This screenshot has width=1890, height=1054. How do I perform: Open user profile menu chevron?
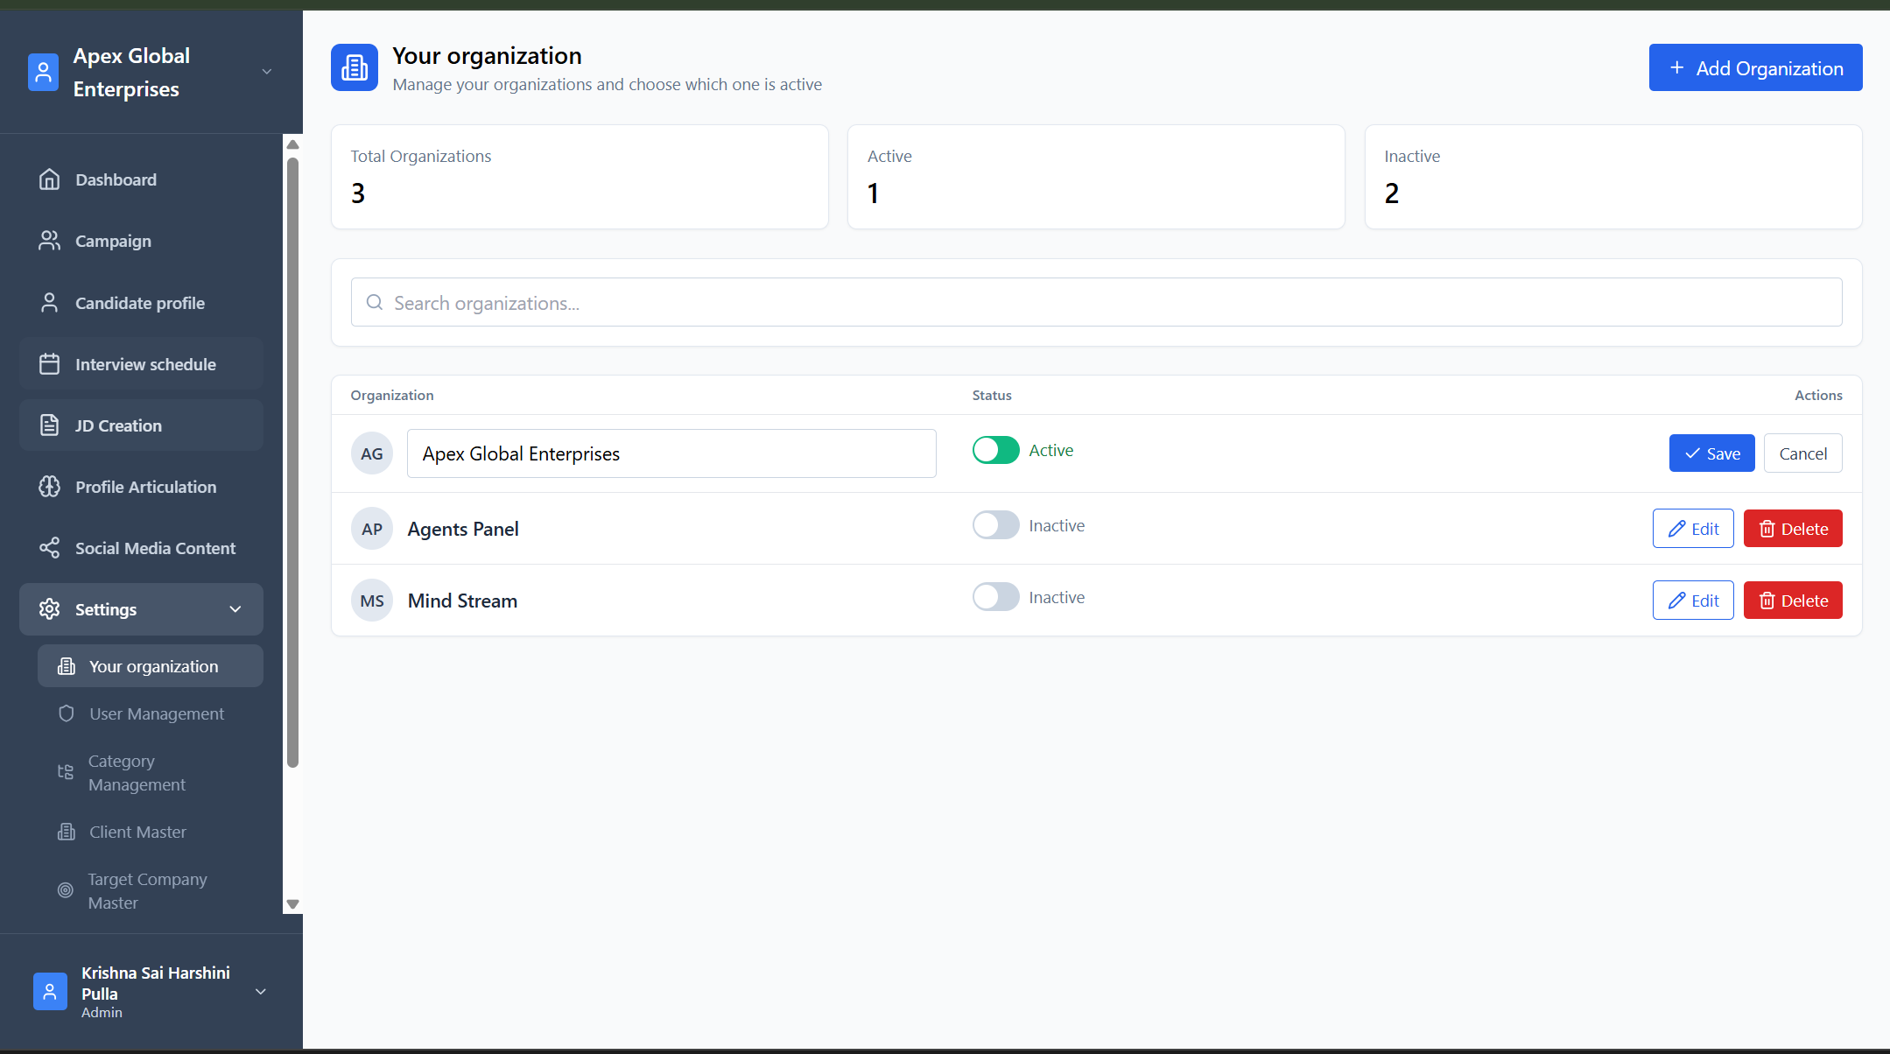click(x=260, y=992)
